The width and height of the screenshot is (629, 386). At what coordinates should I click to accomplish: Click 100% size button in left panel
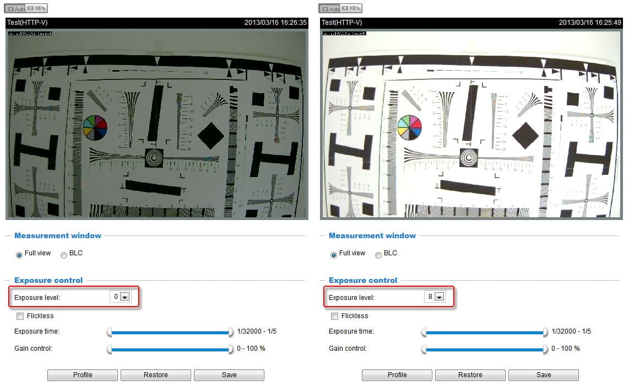(37, 8)
